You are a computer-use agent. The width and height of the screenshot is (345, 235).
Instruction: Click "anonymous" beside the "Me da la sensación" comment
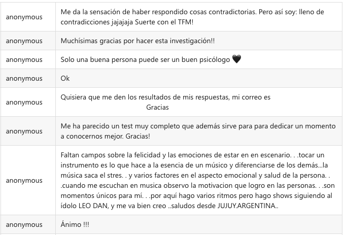tap(24, 16)
